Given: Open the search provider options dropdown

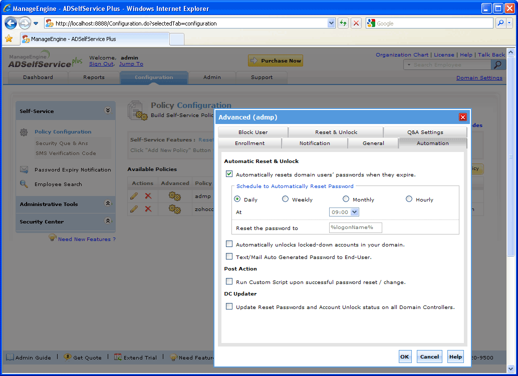Looking at the screenshot, I should click(510, 23).
